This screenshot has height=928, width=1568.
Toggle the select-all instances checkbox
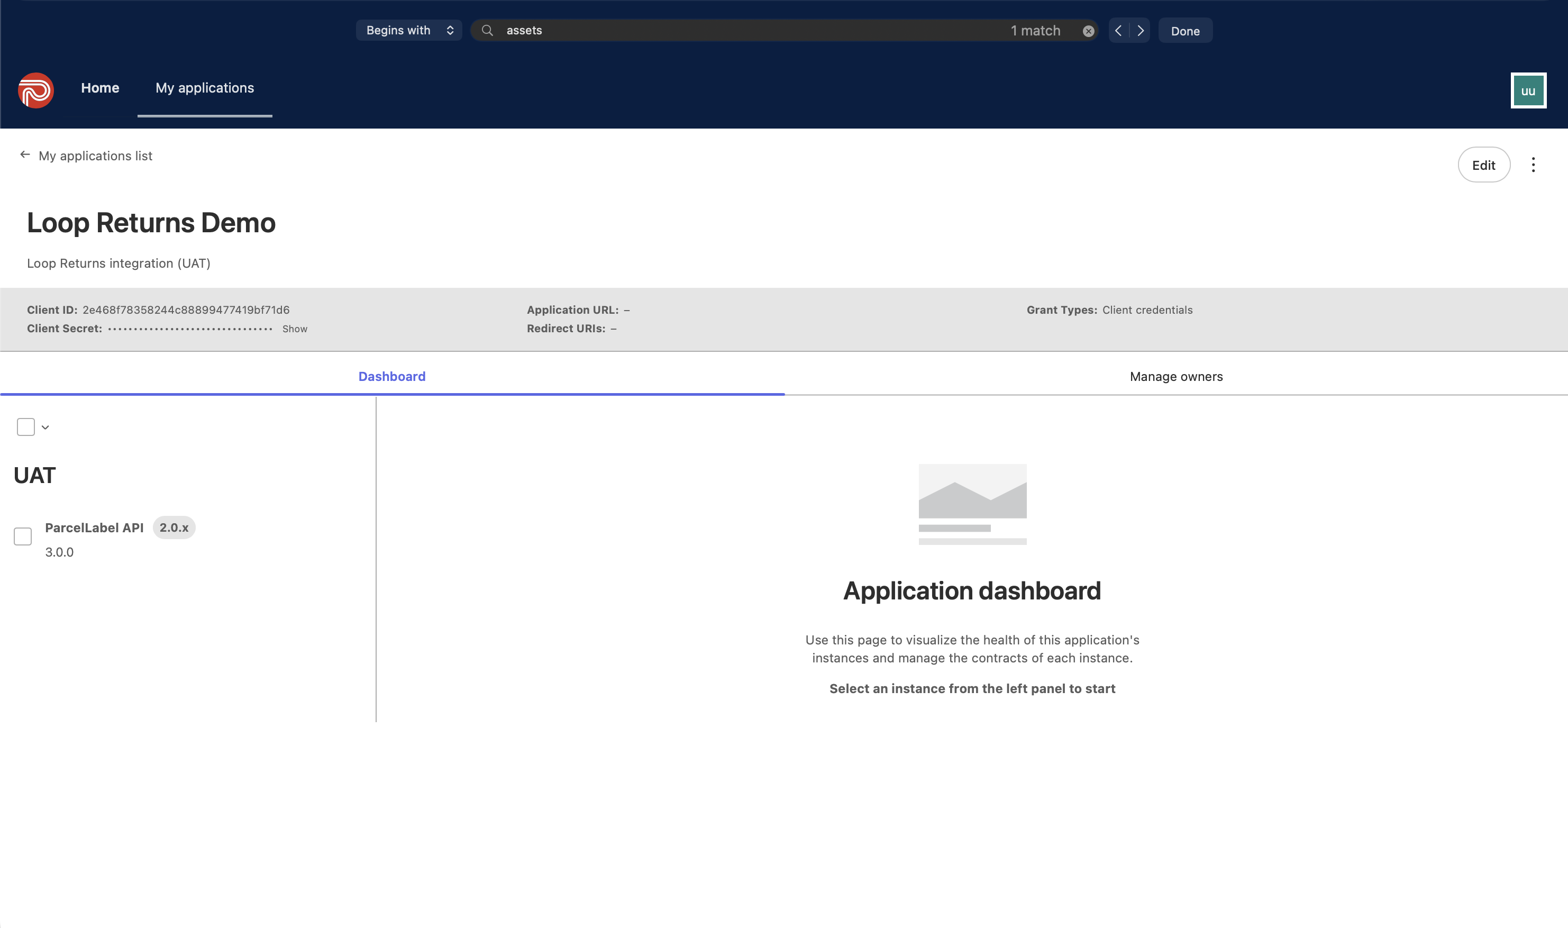click(25, 427)
